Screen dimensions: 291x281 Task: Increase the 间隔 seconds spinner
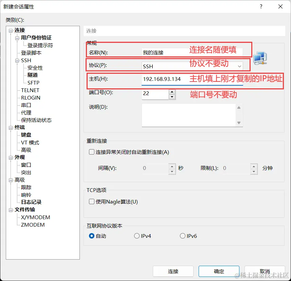pyautogui.click(x=172, y=166)
